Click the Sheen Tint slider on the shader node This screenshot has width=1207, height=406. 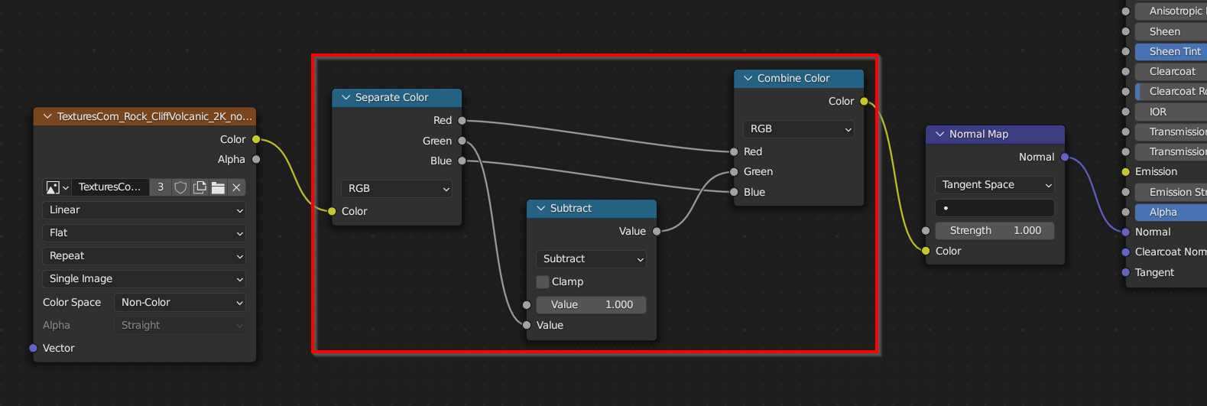1171,51
